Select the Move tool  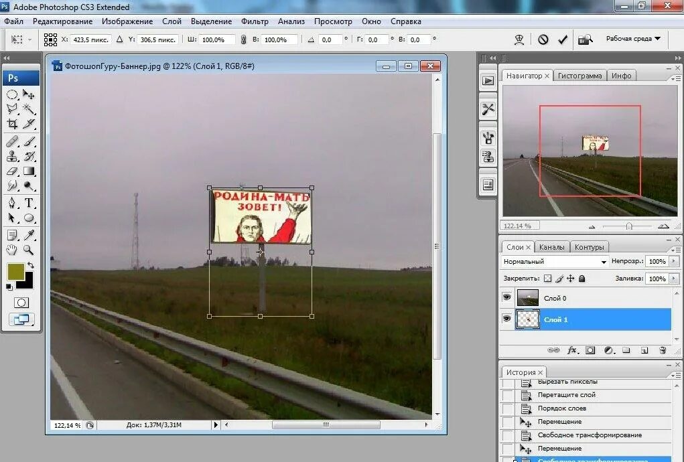point(29,94)
